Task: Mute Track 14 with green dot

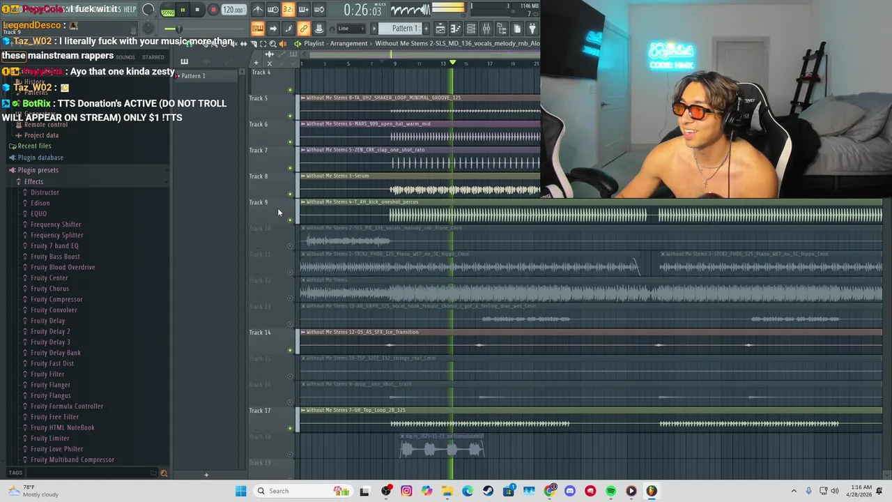Action: (x=290, y=350)
